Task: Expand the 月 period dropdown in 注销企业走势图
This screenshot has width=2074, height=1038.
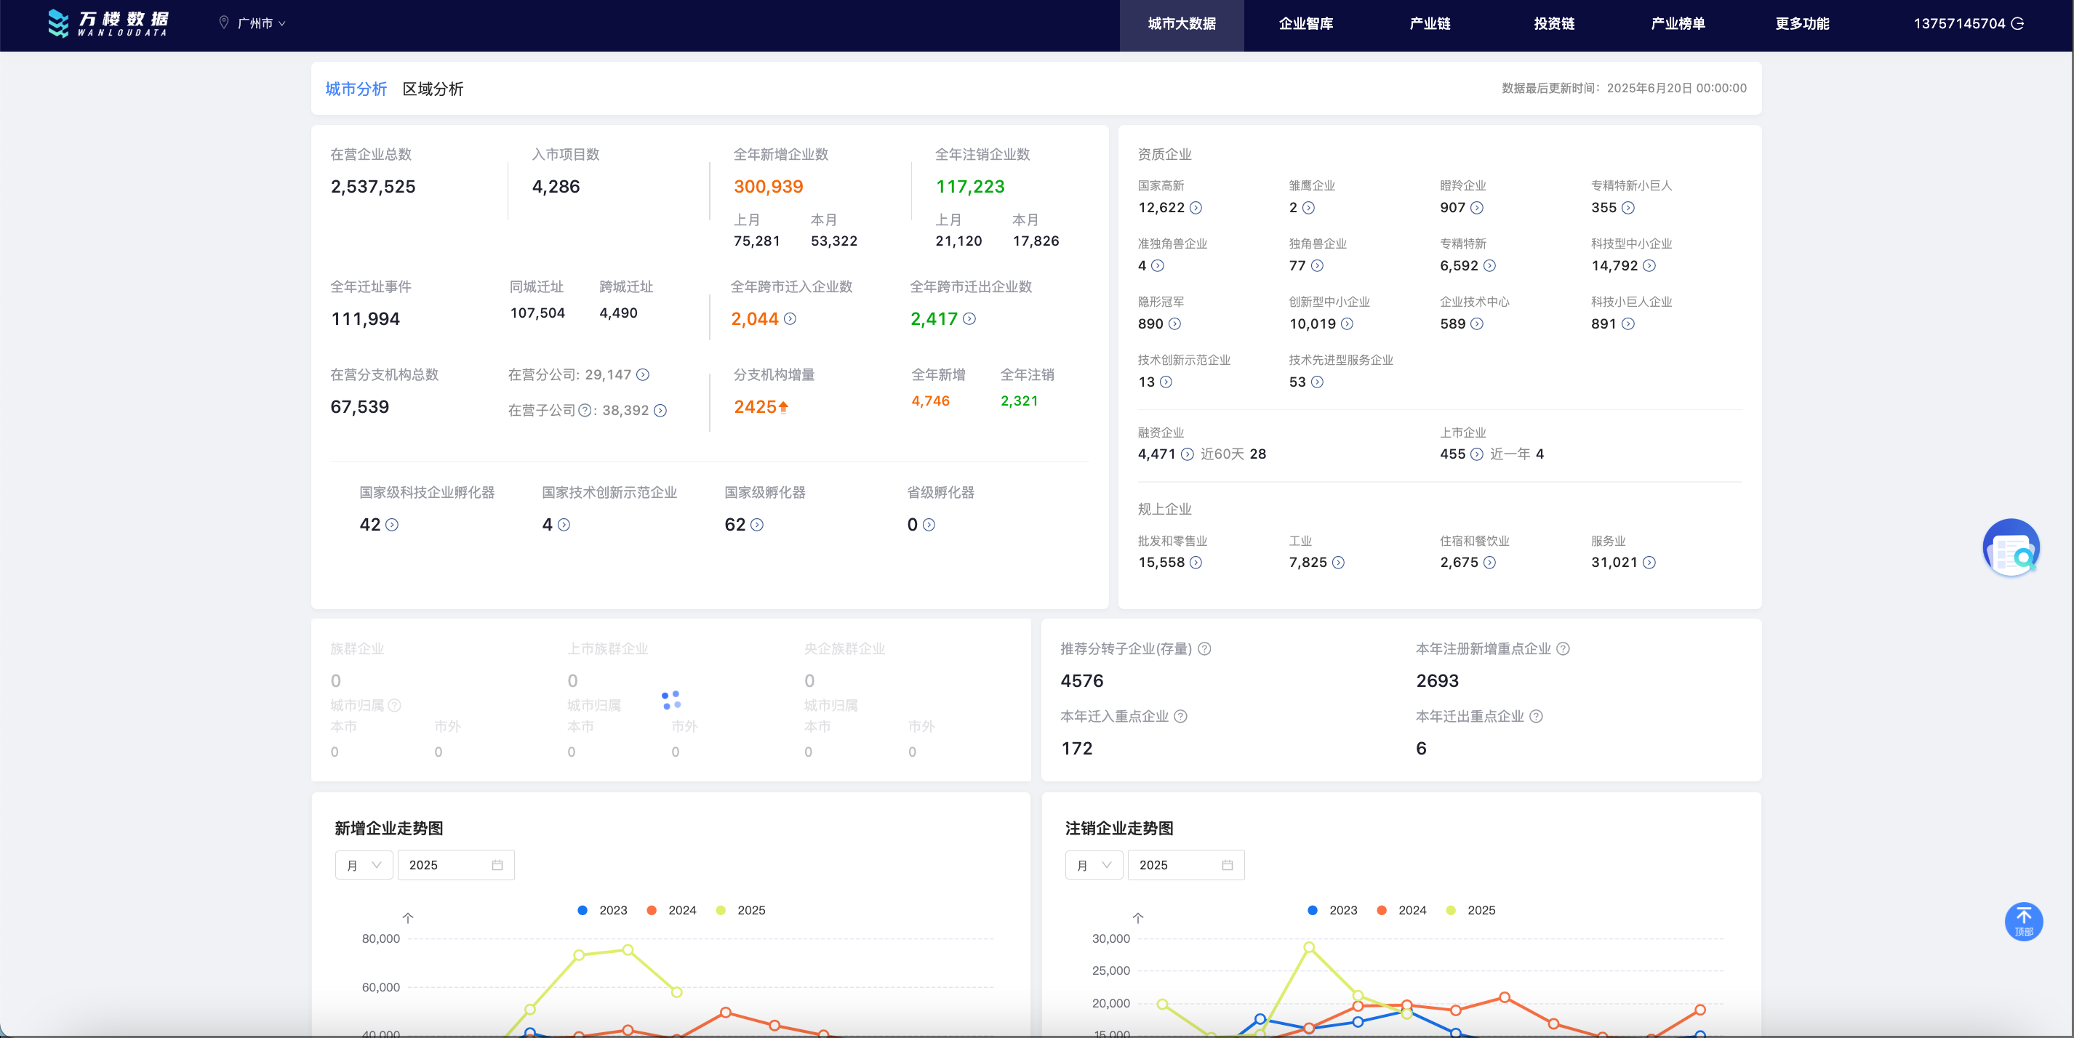Action: click(x=1094, y=865)
